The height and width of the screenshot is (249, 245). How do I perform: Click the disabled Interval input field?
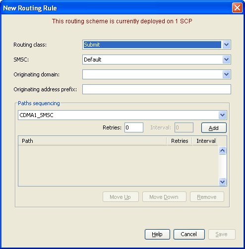click(x=184, y=127)
